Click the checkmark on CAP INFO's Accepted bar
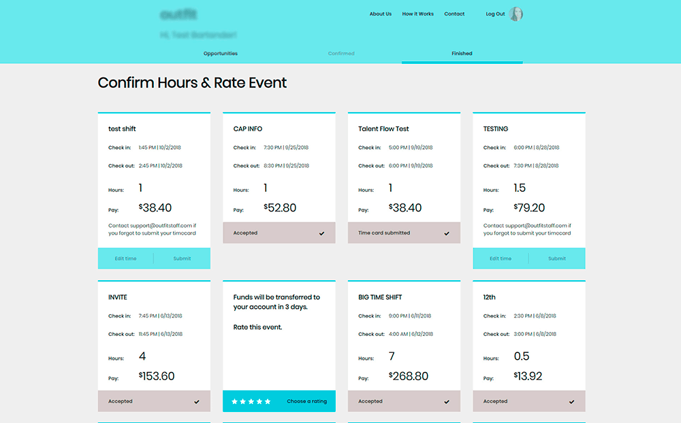 [323, 233]
